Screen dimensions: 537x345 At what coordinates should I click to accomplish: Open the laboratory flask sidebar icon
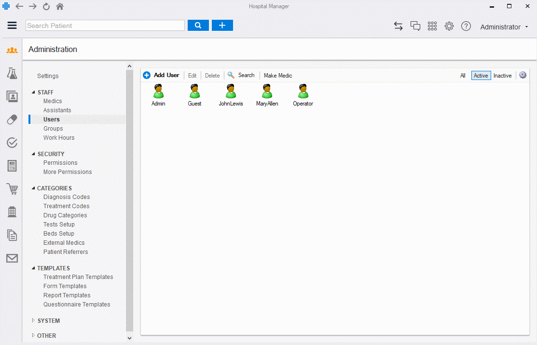(12, 73)
